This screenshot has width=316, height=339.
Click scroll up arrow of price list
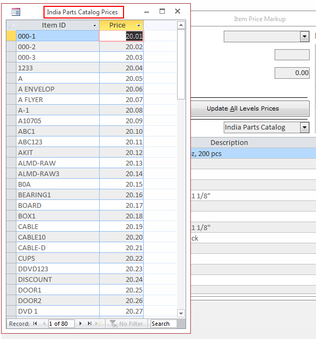coord(181,25)
